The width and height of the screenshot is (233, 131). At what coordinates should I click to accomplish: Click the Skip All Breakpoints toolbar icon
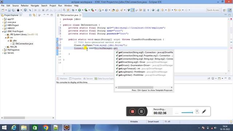tap(30, 10)
